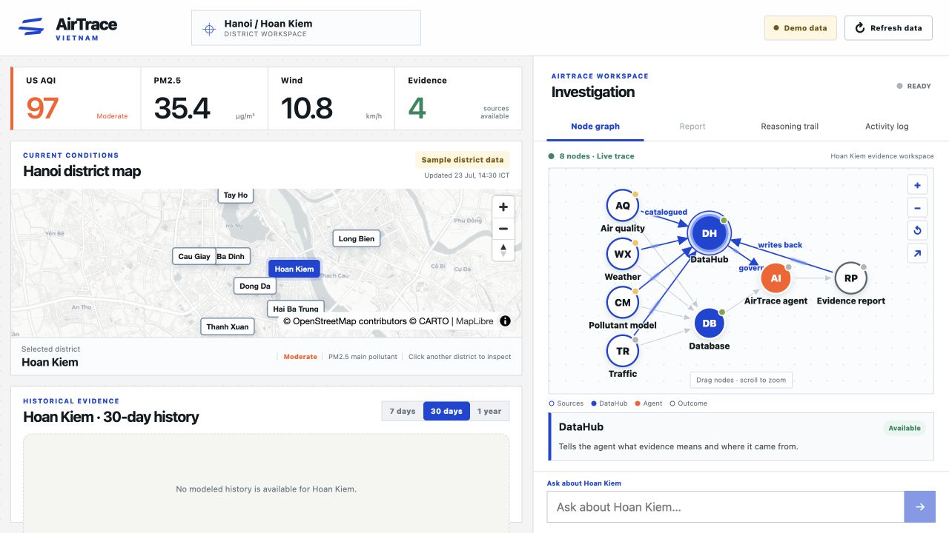Open the Report tab
The image size is (949, 533).
pyautogui.click(x=692, y=127)
